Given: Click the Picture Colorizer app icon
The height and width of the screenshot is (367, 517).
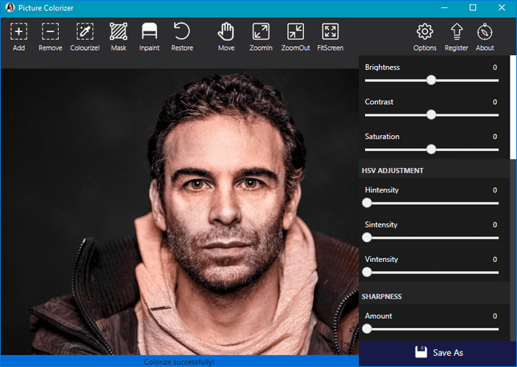Looking at the screenshot, I should tap(10, 7).
